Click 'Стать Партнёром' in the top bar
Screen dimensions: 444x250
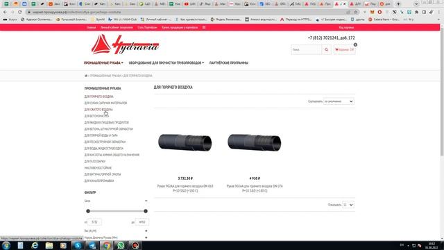coord(147,28)
